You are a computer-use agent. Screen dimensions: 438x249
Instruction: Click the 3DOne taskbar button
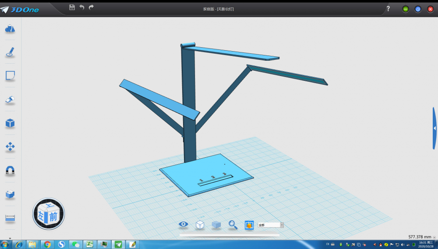pyautogui.click(x=118, y=245)
